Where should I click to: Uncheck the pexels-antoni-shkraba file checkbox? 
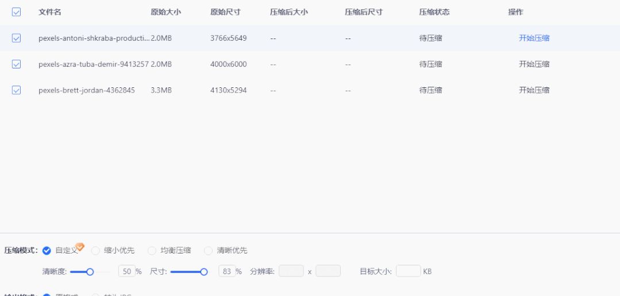click(16, 38)
